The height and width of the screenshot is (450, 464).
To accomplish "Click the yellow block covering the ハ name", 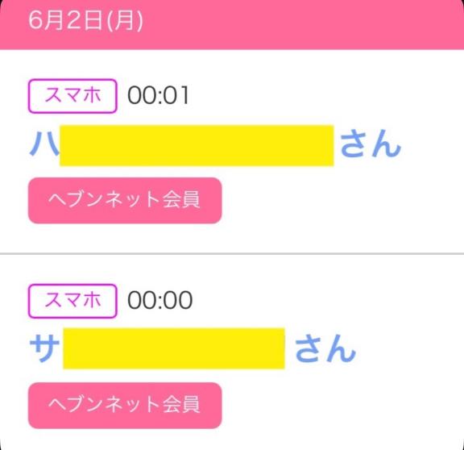I will coord(197,145).
